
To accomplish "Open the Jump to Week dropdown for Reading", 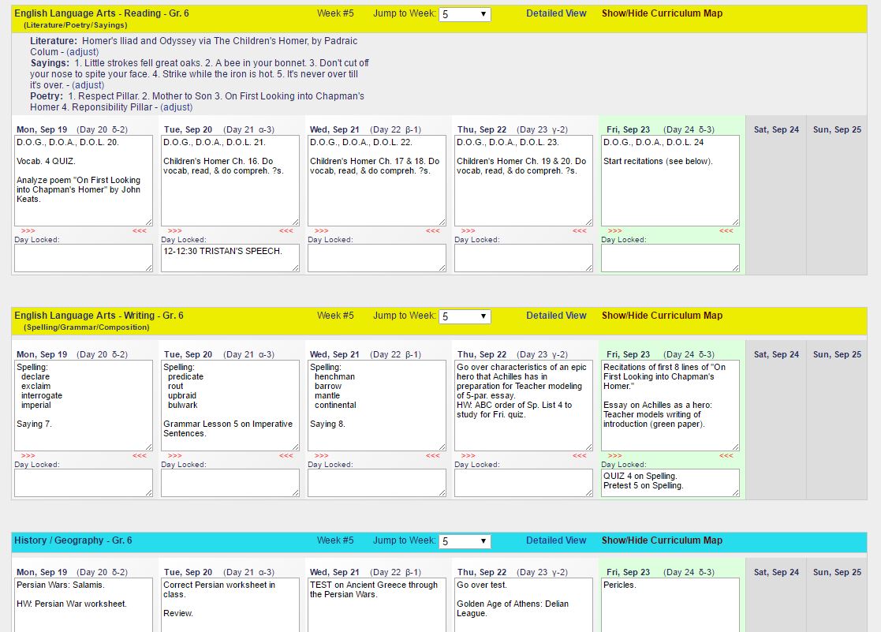I will [465, 14].
